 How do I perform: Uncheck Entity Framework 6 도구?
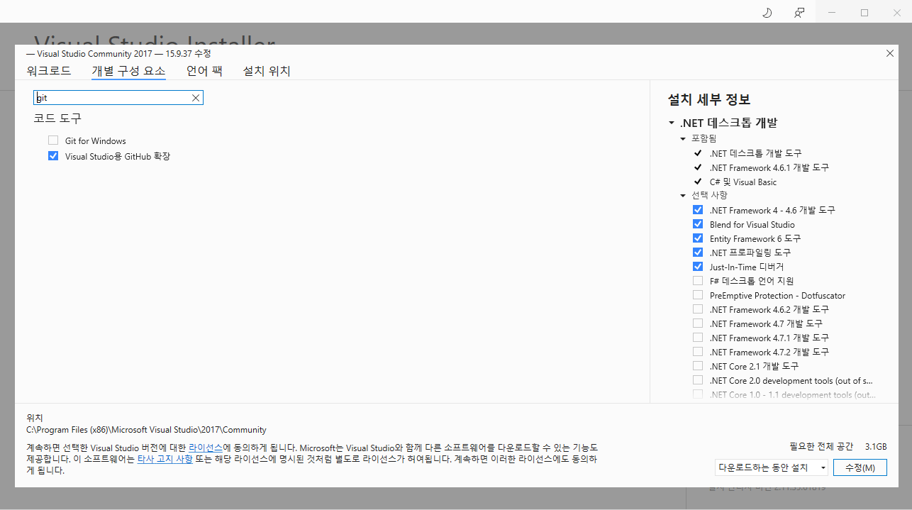698,238
